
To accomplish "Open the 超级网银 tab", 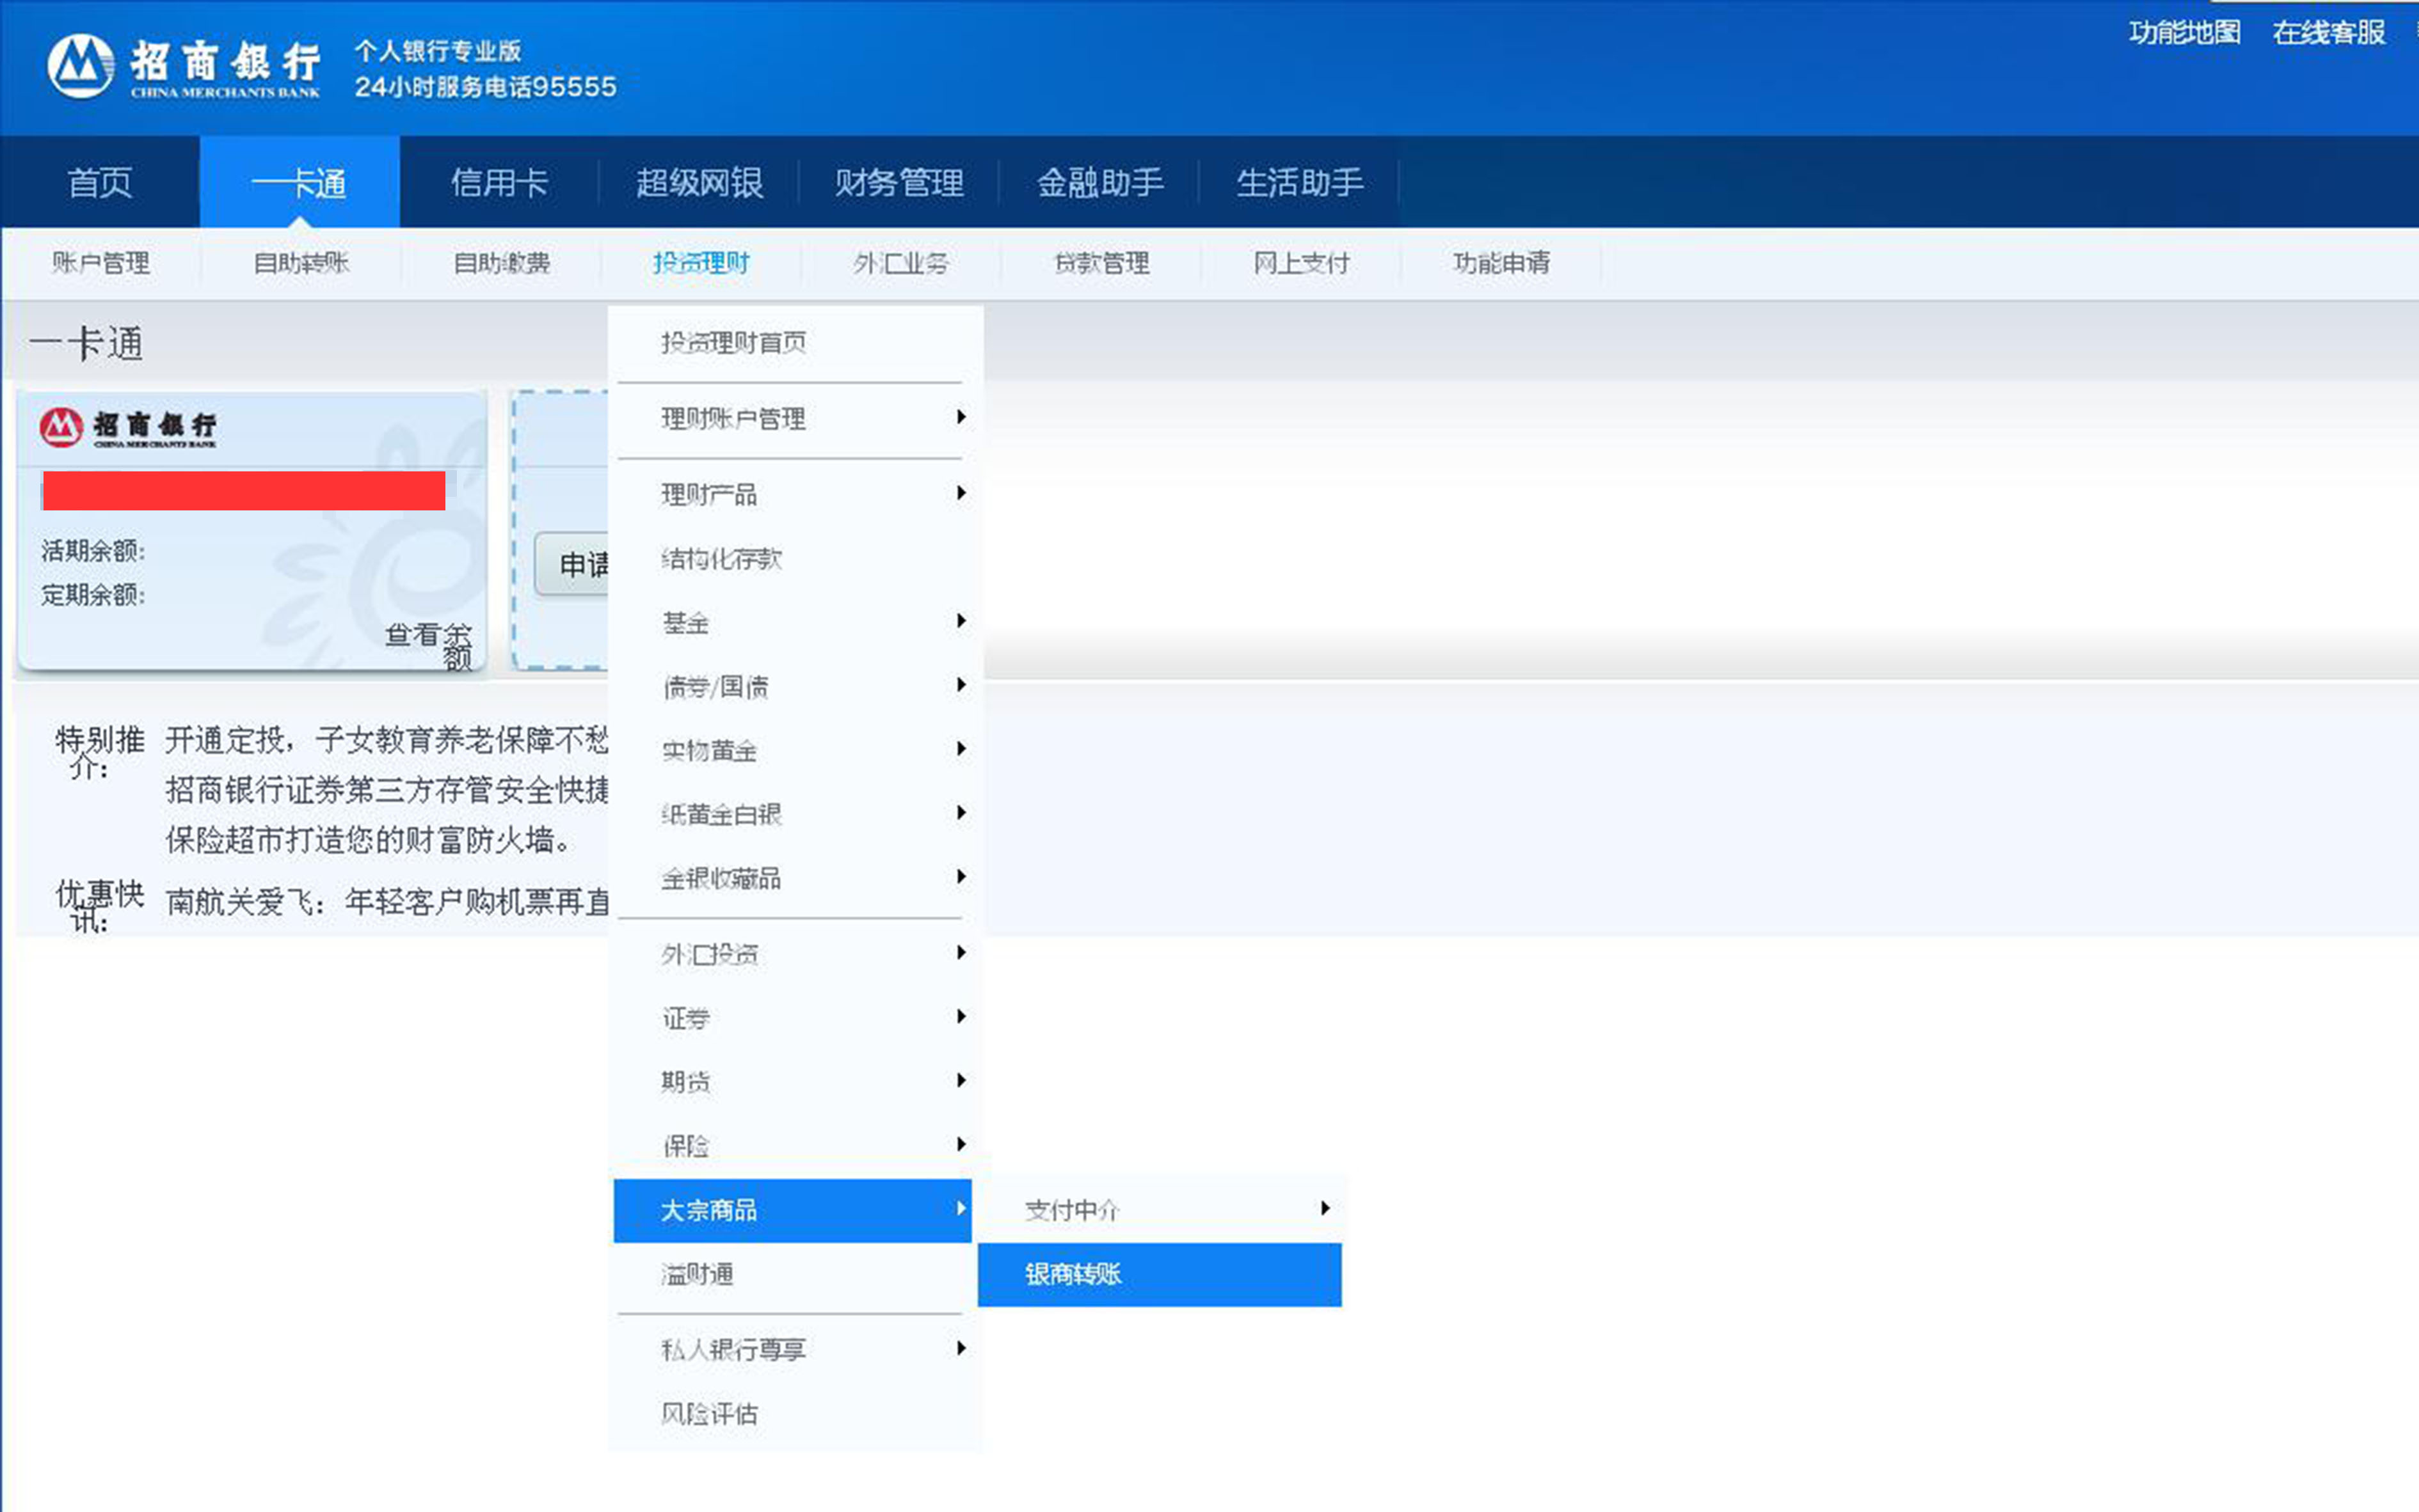I will pos(699,182).
